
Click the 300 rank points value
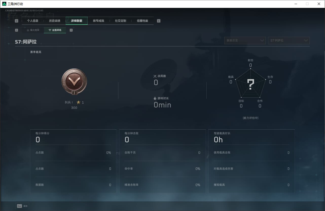point(74,108)
